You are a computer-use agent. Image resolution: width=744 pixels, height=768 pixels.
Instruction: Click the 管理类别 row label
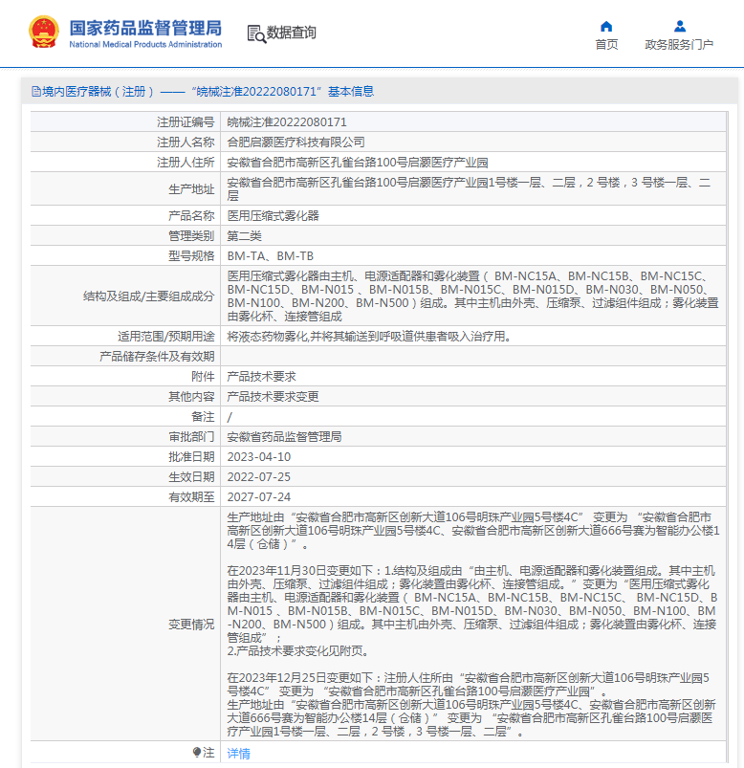pos(191,235)
